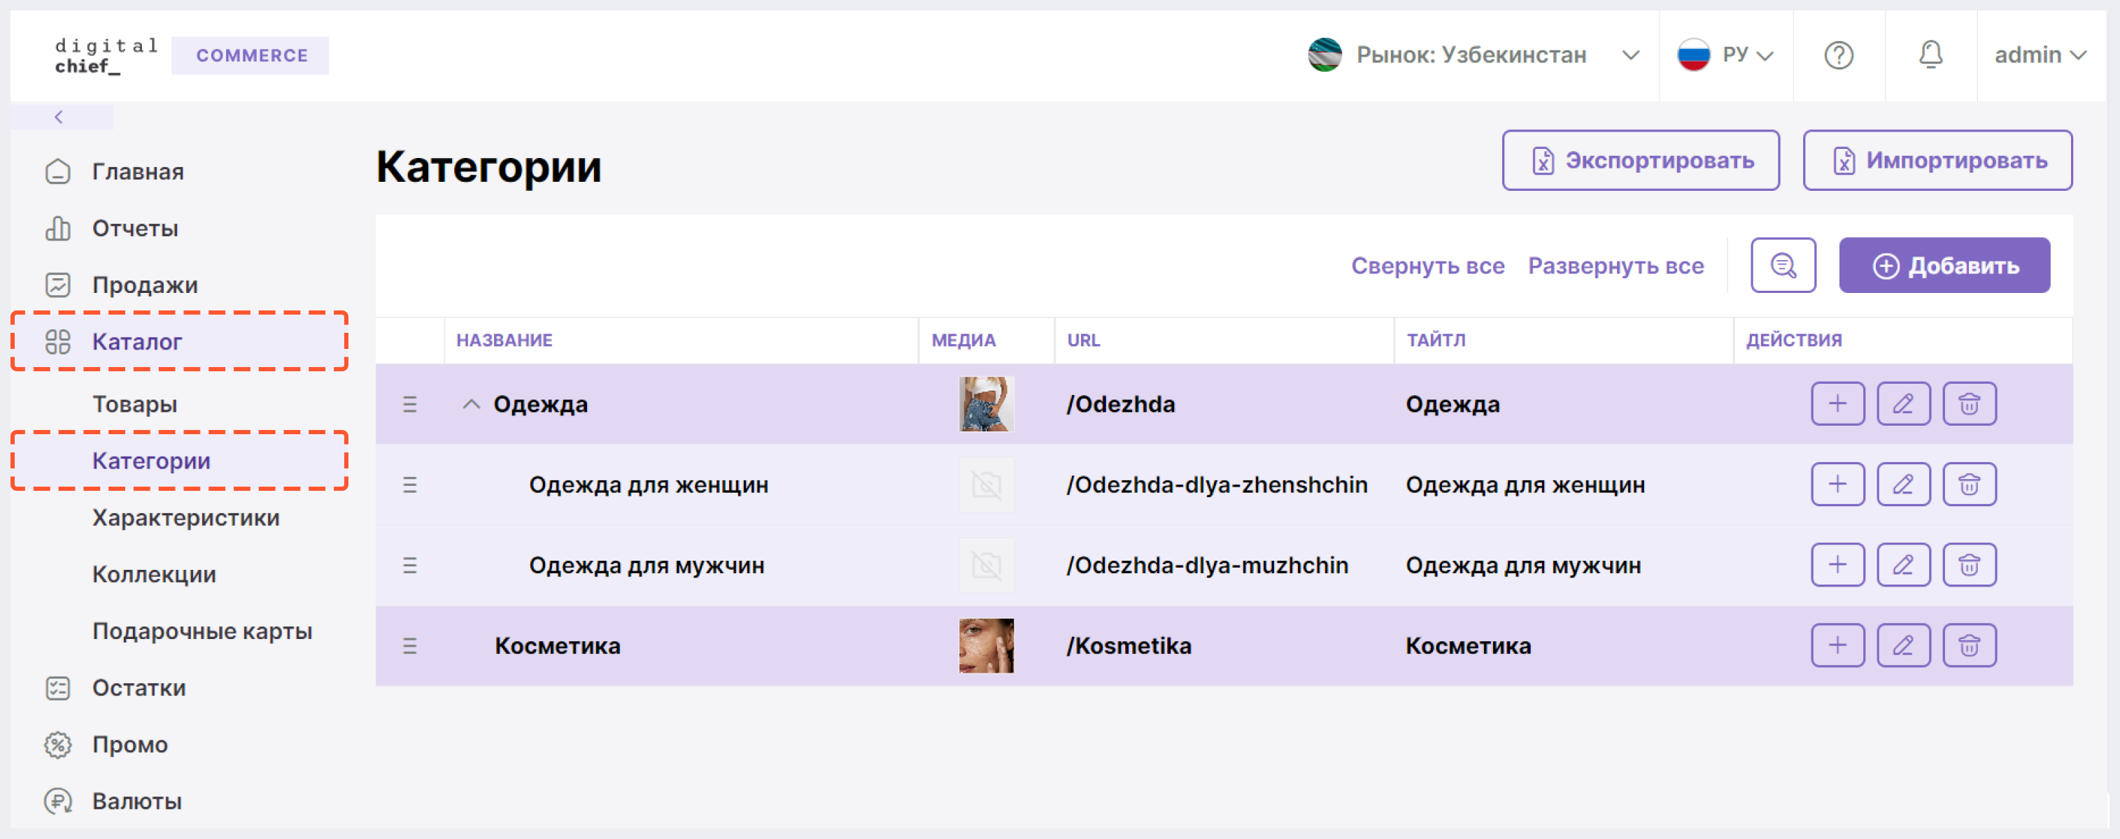Go to Главная in sidebar
The image size is (2120, 839).
click(x=139, y=172)
